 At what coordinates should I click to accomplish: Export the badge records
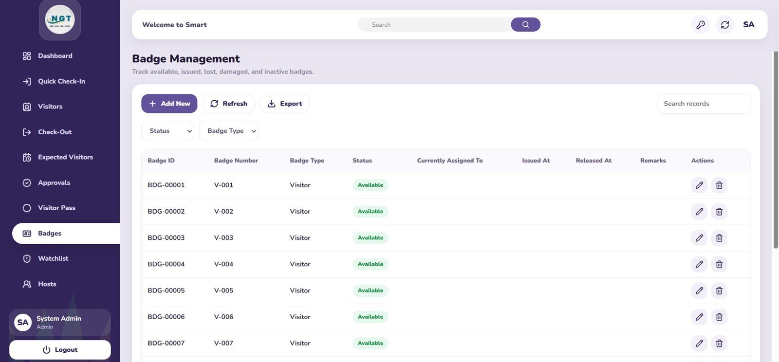coord(284,104)
